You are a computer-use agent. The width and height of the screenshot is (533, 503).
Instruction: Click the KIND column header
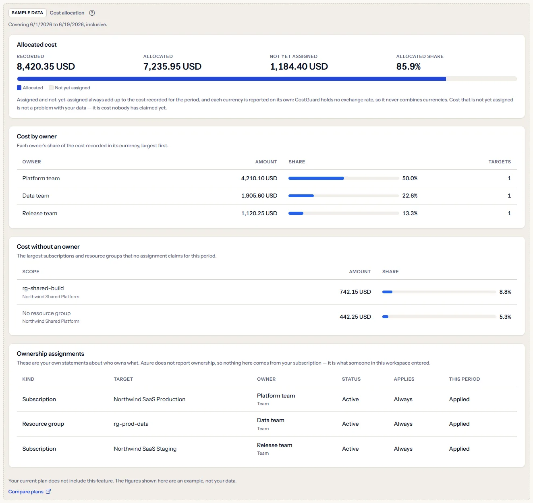(28, 379)
